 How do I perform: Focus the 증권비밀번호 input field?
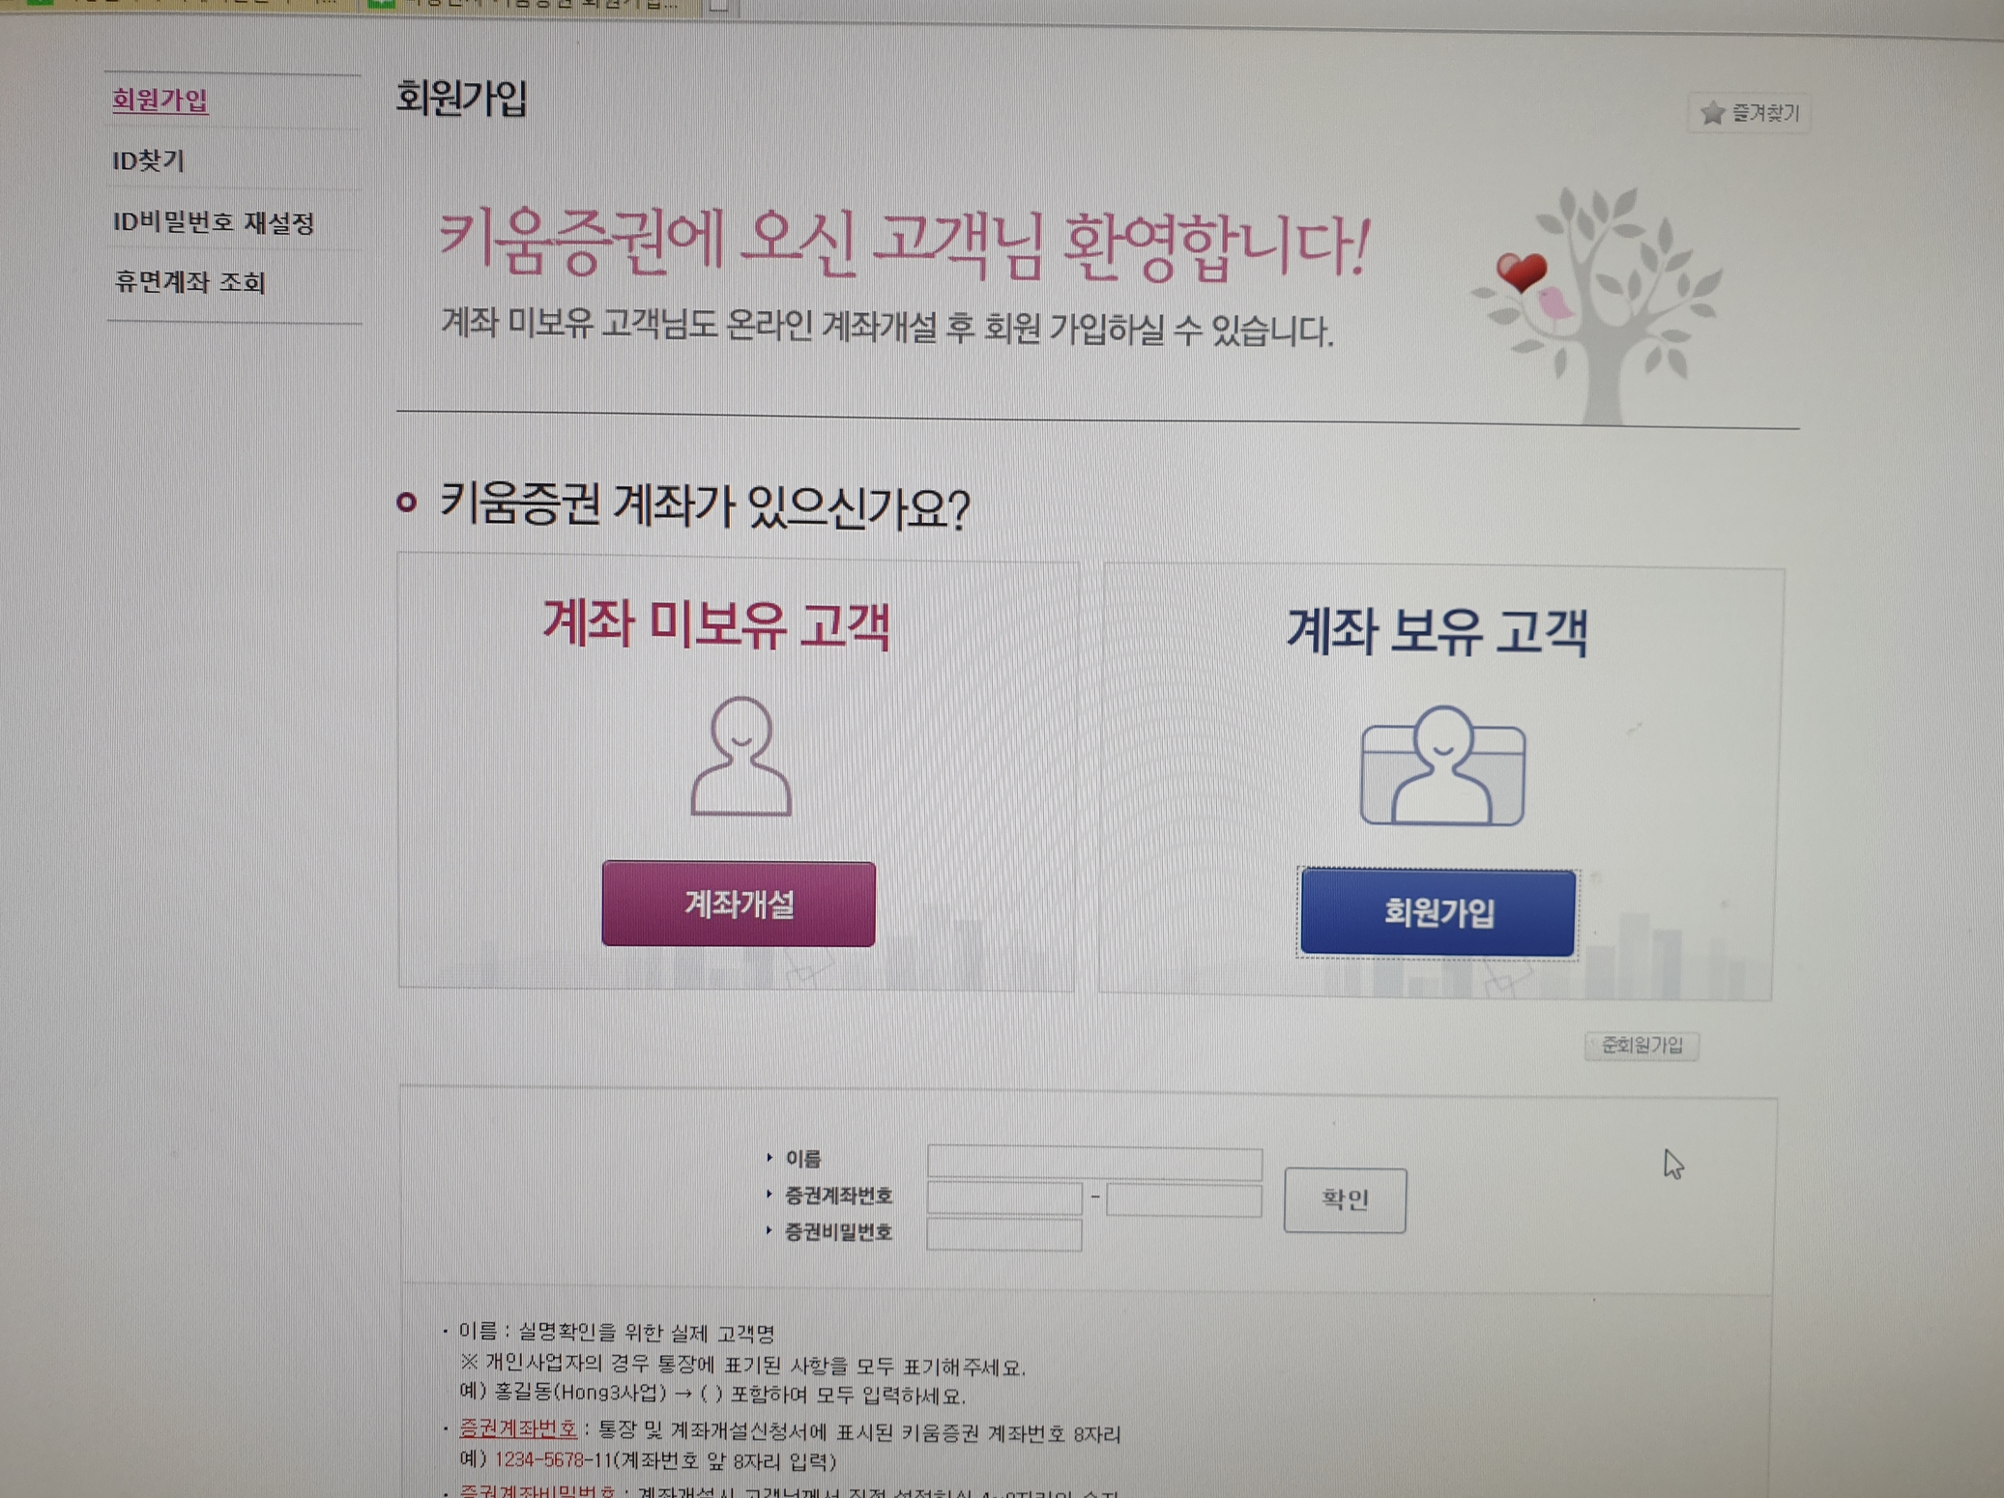point(1004,1235)
